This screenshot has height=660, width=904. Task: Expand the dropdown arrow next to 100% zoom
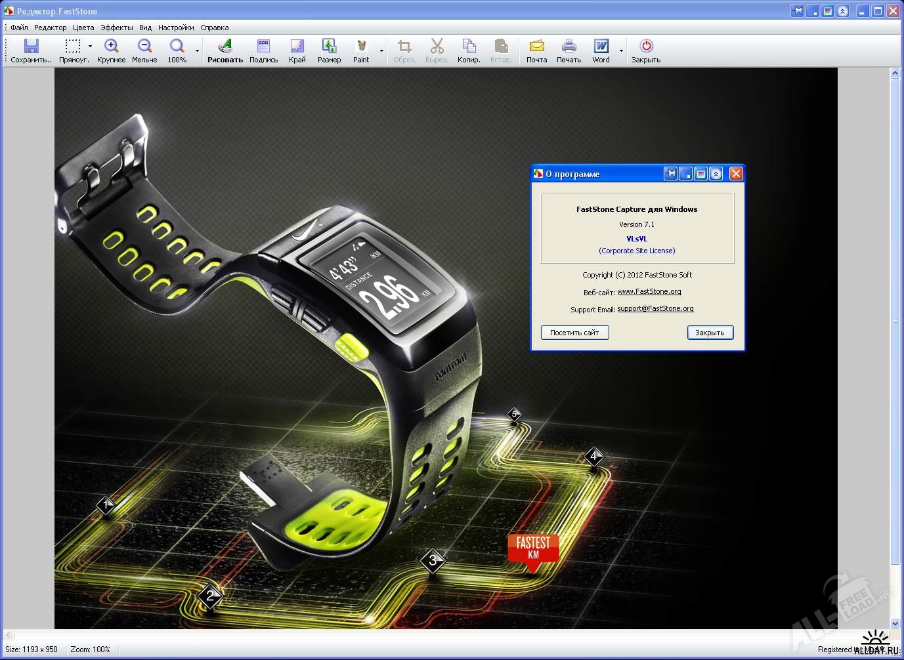click(x=197, y=51)
